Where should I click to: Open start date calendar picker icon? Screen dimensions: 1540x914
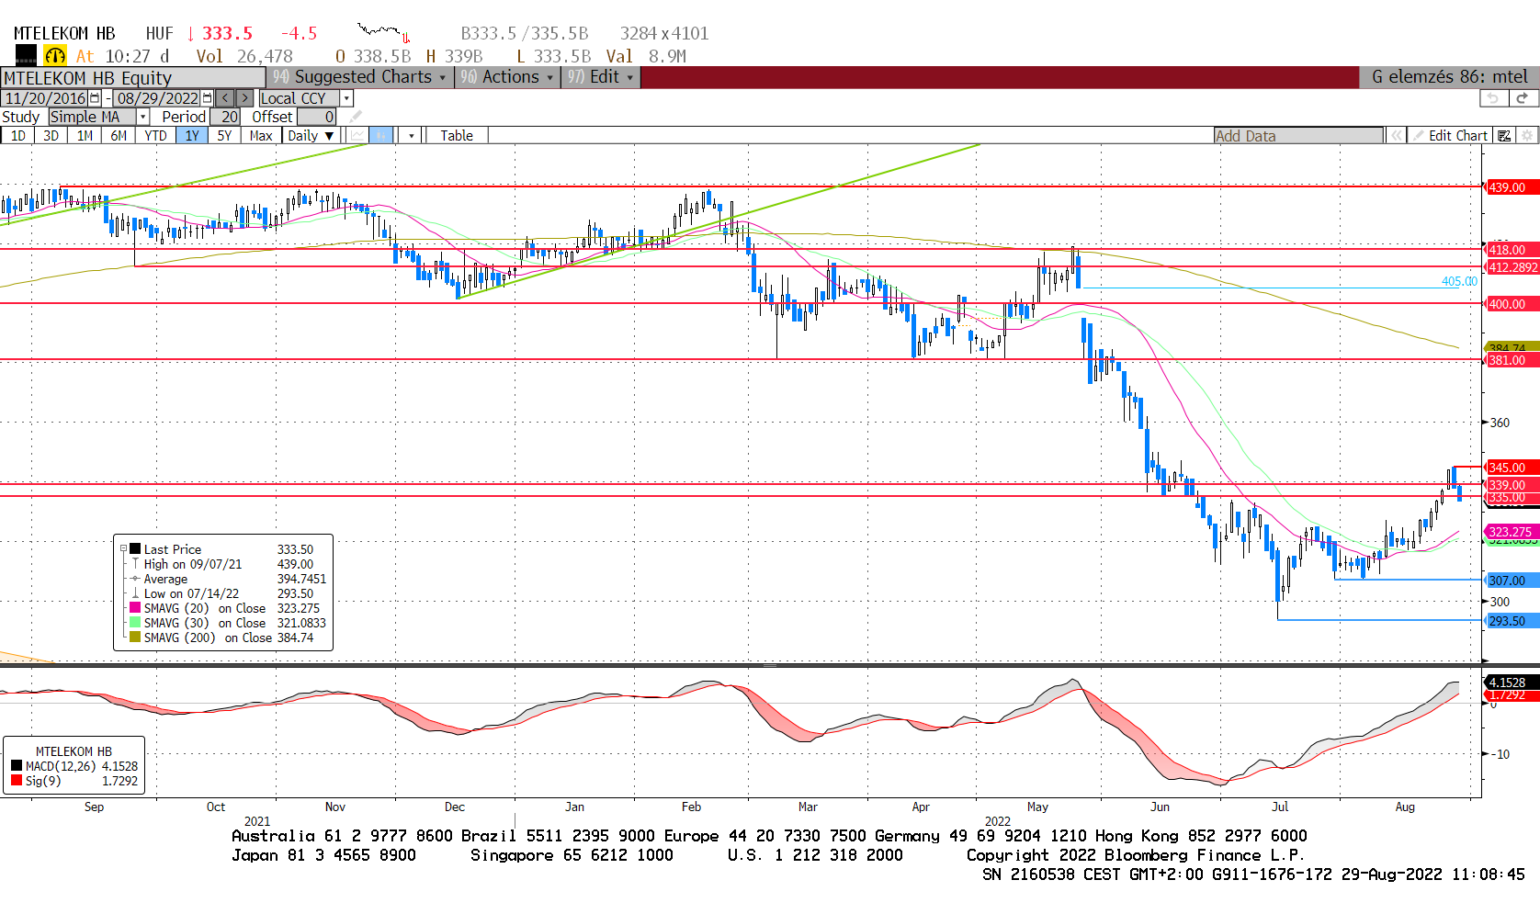(x=95, y=98)
